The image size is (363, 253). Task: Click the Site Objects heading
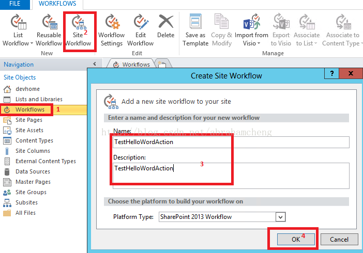coord(20,77)
